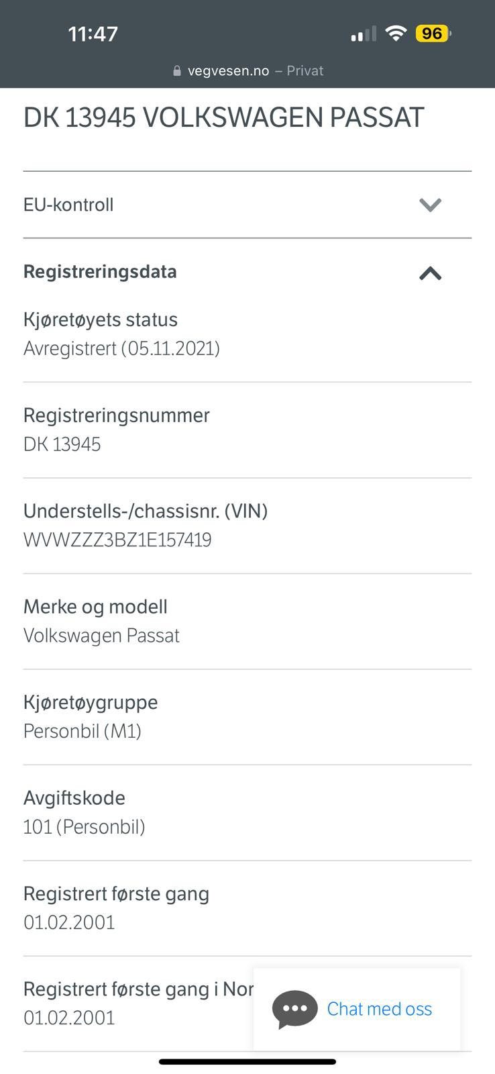Tap the vegvesen.no address text

click(228, 71)
